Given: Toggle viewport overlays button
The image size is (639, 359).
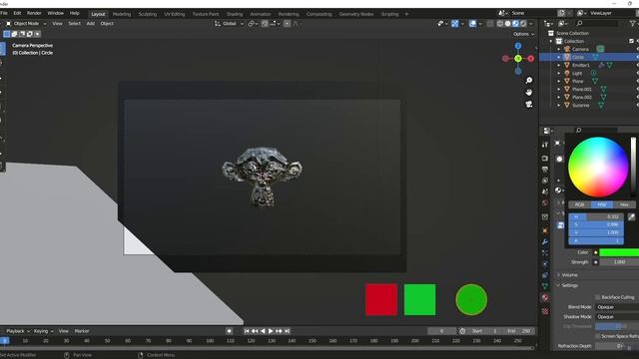Looking at the screenshot, I should (x=472, y=24).
